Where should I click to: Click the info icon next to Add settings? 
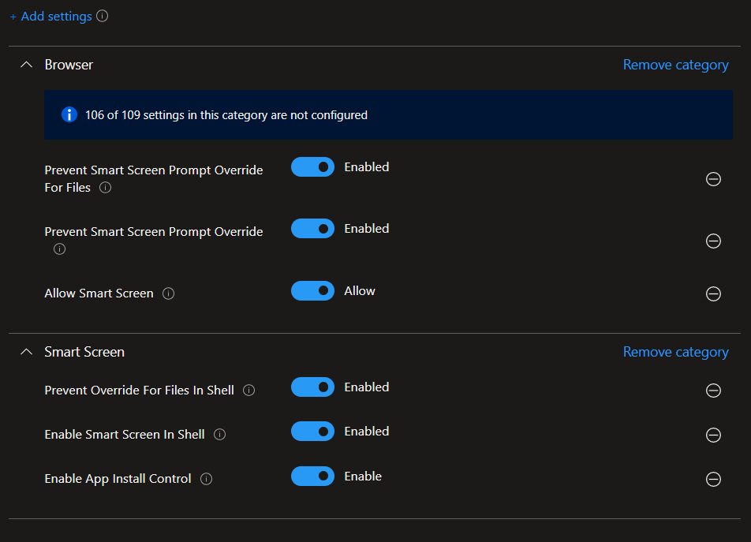(102, 16)
